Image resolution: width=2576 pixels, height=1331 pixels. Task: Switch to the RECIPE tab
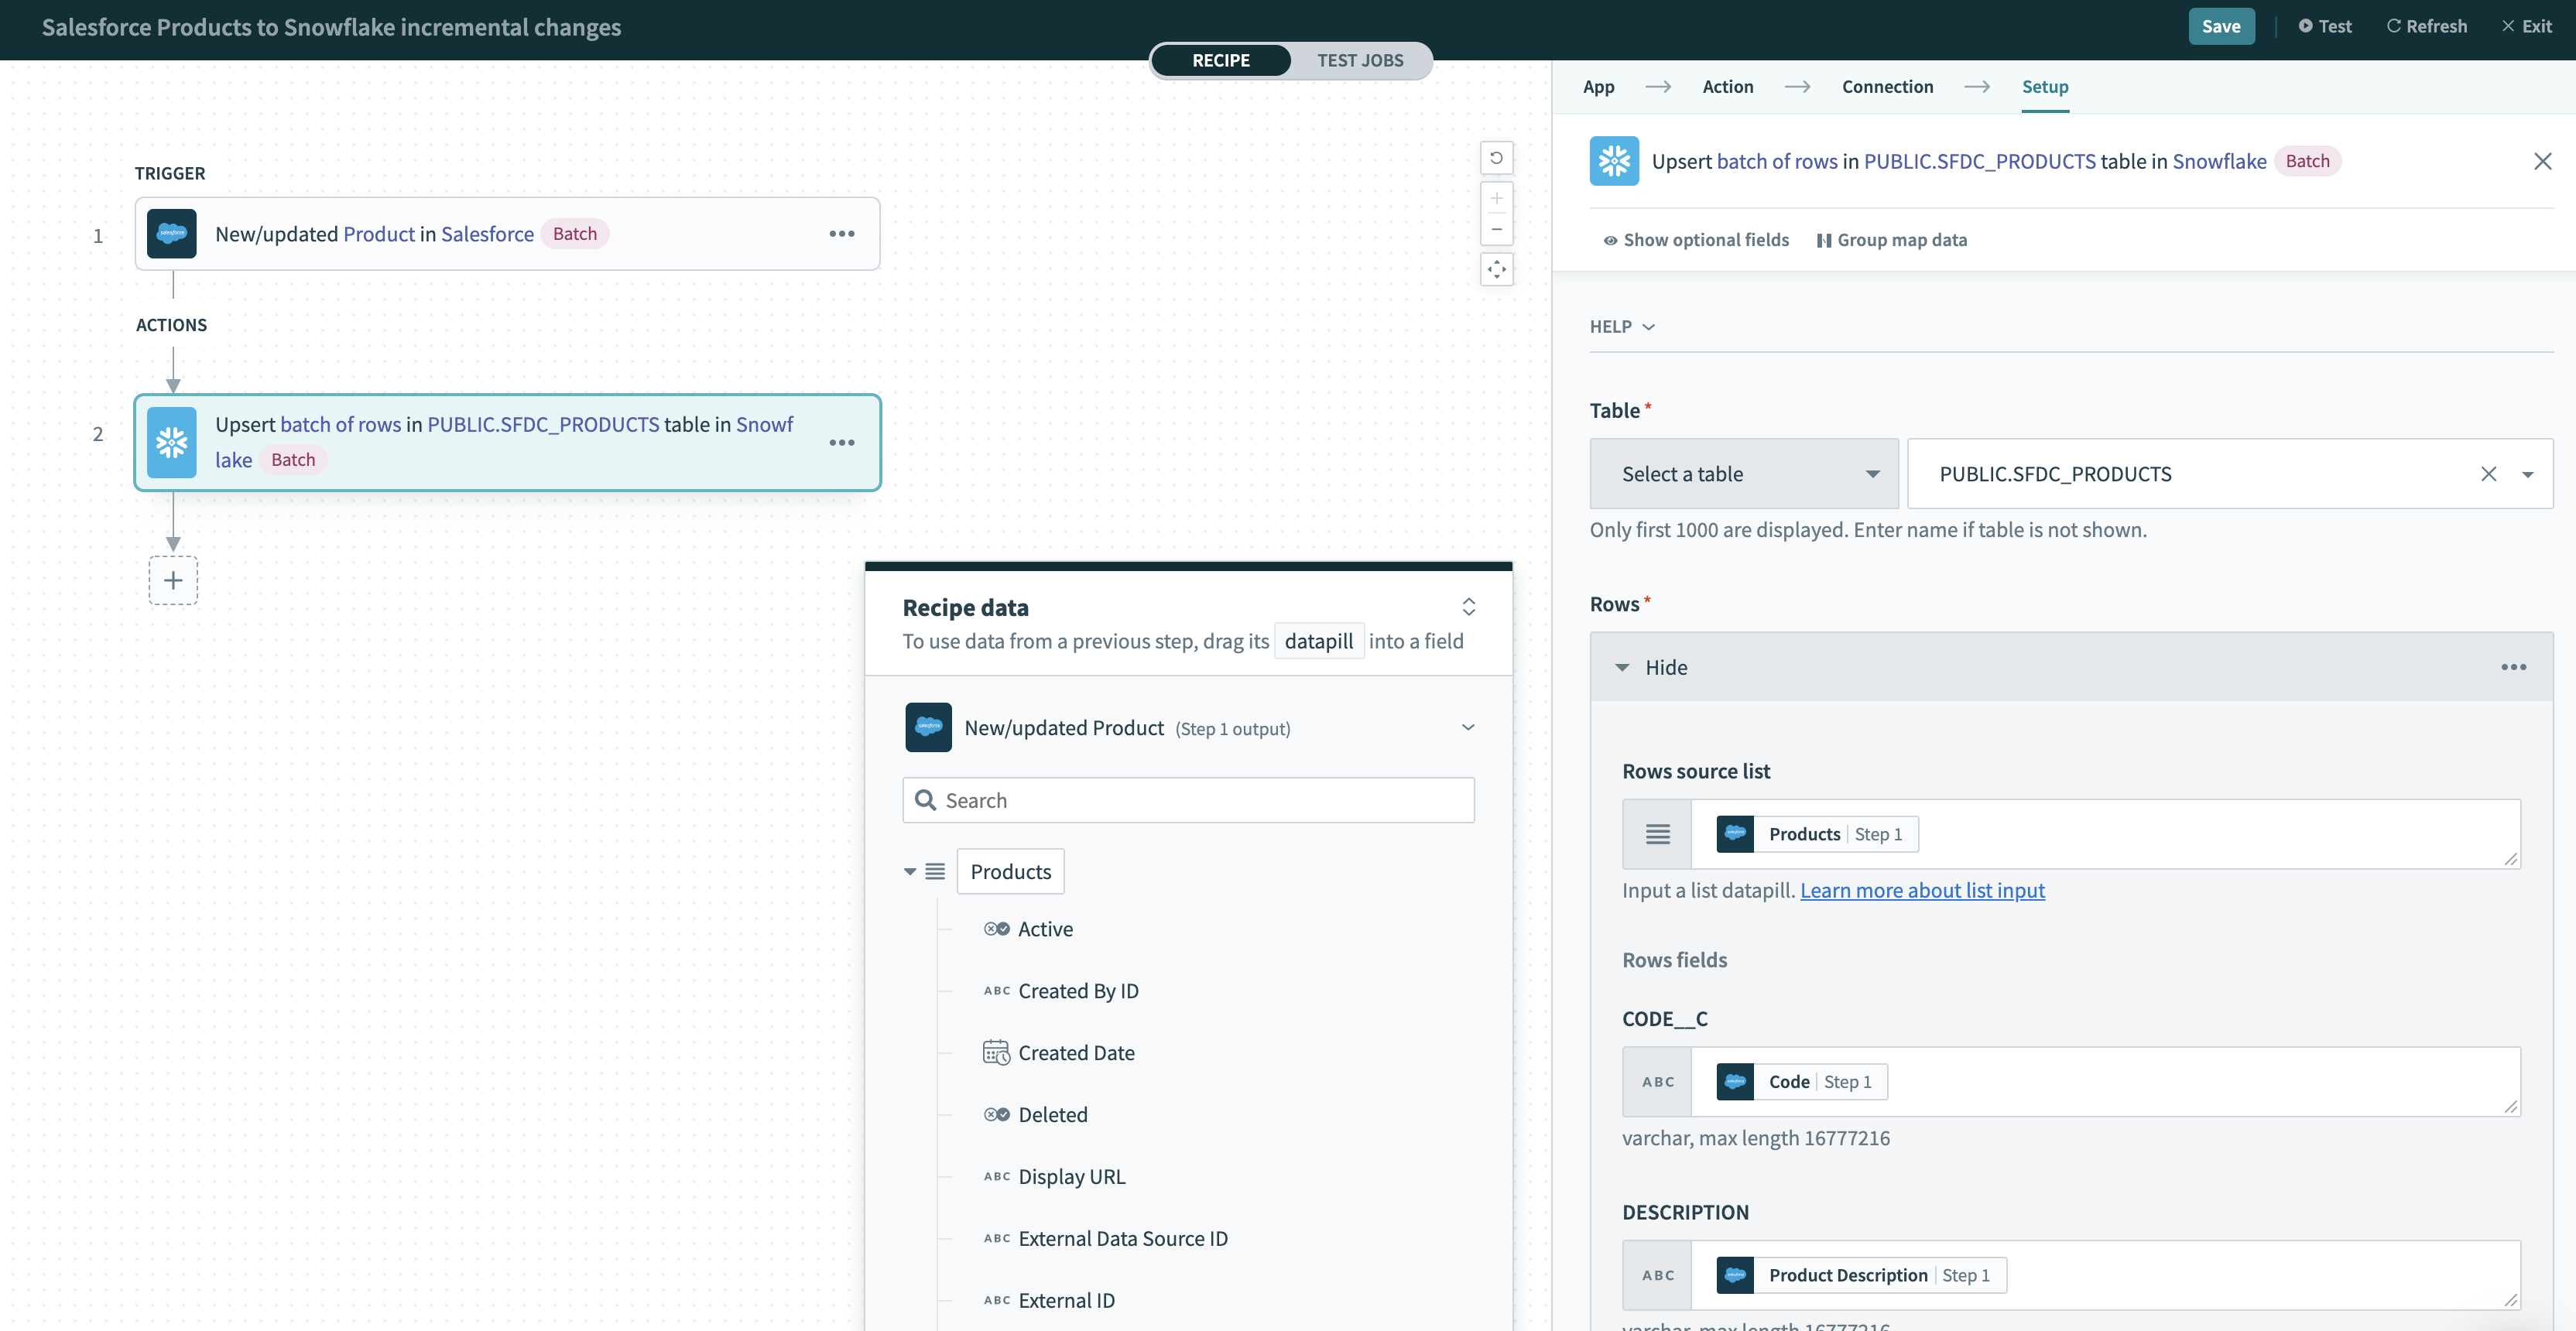click(x=1219, y=60)
